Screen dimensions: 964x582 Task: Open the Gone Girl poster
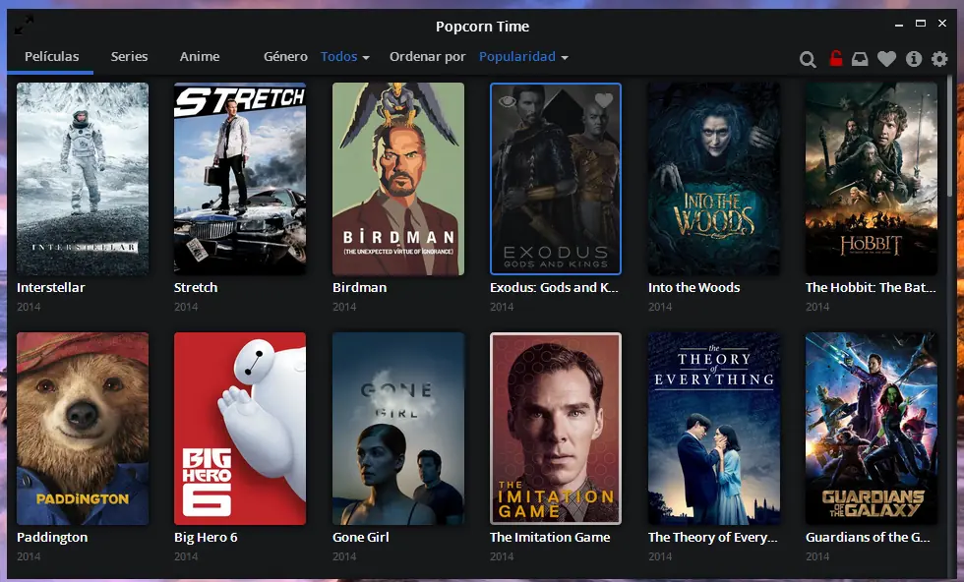(398, 429)
